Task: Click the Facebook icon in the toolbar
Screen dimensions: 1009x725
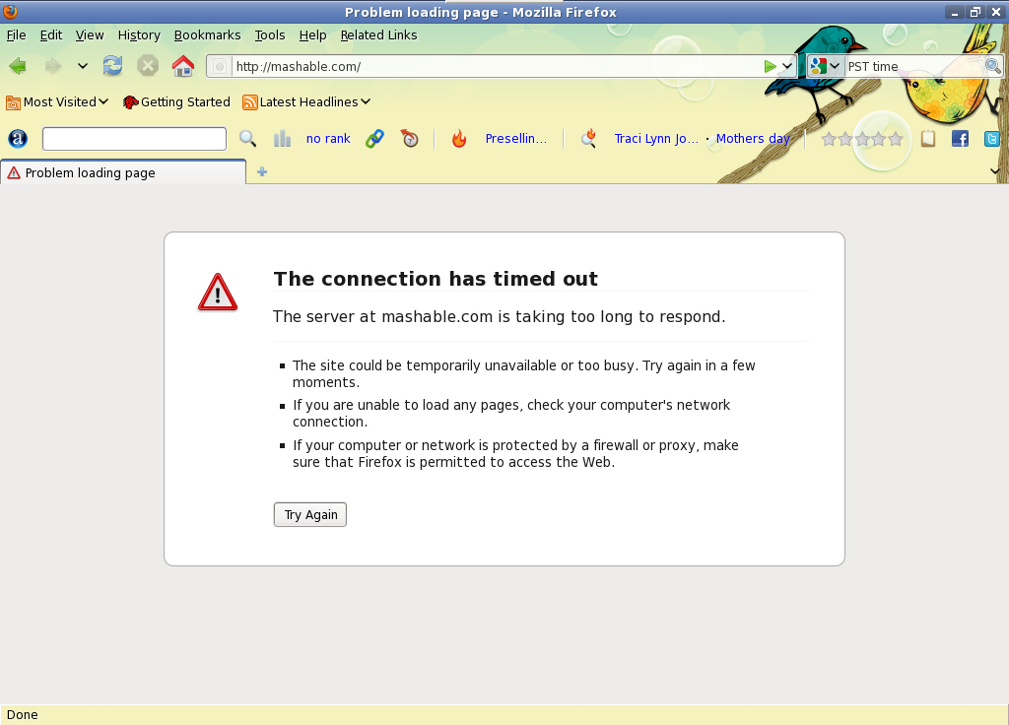Action: (960, 138)
